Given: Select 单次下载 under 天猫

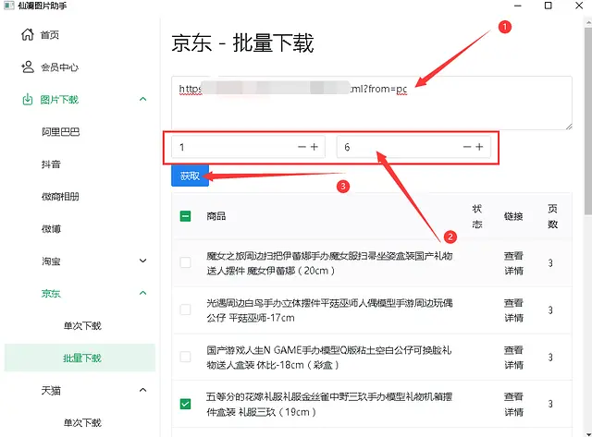Looking at the screenshot, I should (82, 422).
